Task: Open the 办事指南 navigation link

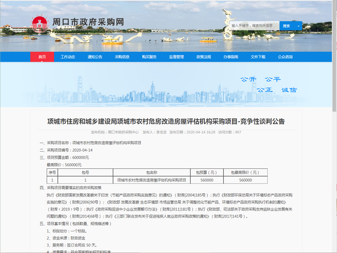Action: tap(231, 57)
